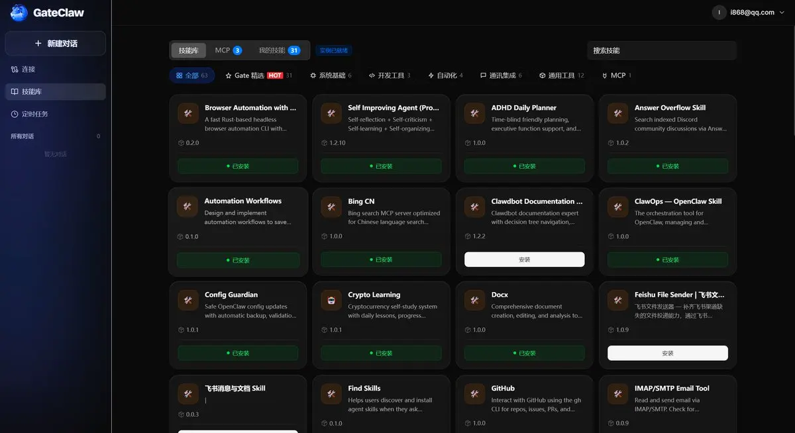The height and width of the screenshot is (433, 795).
Task: Click the user avatar circle
Action: click(x=719, y=12)
